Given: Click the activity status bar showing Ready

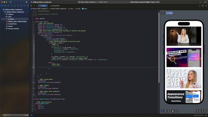Looking at the screenshot, I should (145, 2).
